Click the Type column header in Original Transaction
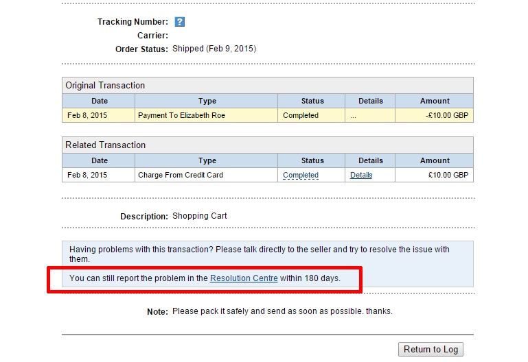 207,101
